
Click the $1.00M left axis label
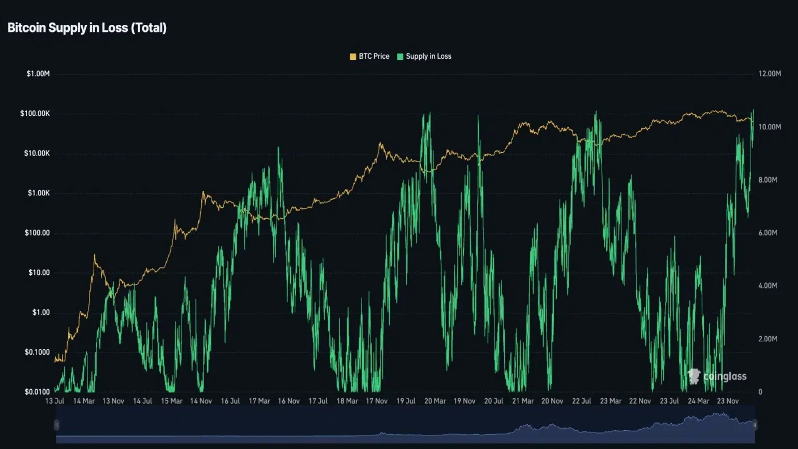[38, 74]
